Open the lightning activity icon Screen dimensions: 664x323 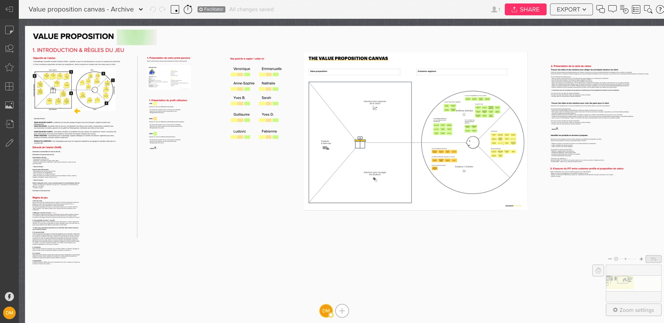9,297
